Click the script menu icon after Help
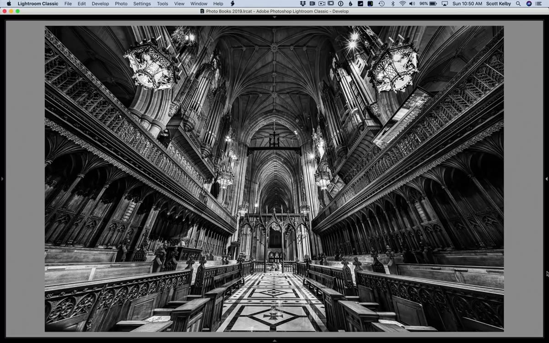 (232, 4)
